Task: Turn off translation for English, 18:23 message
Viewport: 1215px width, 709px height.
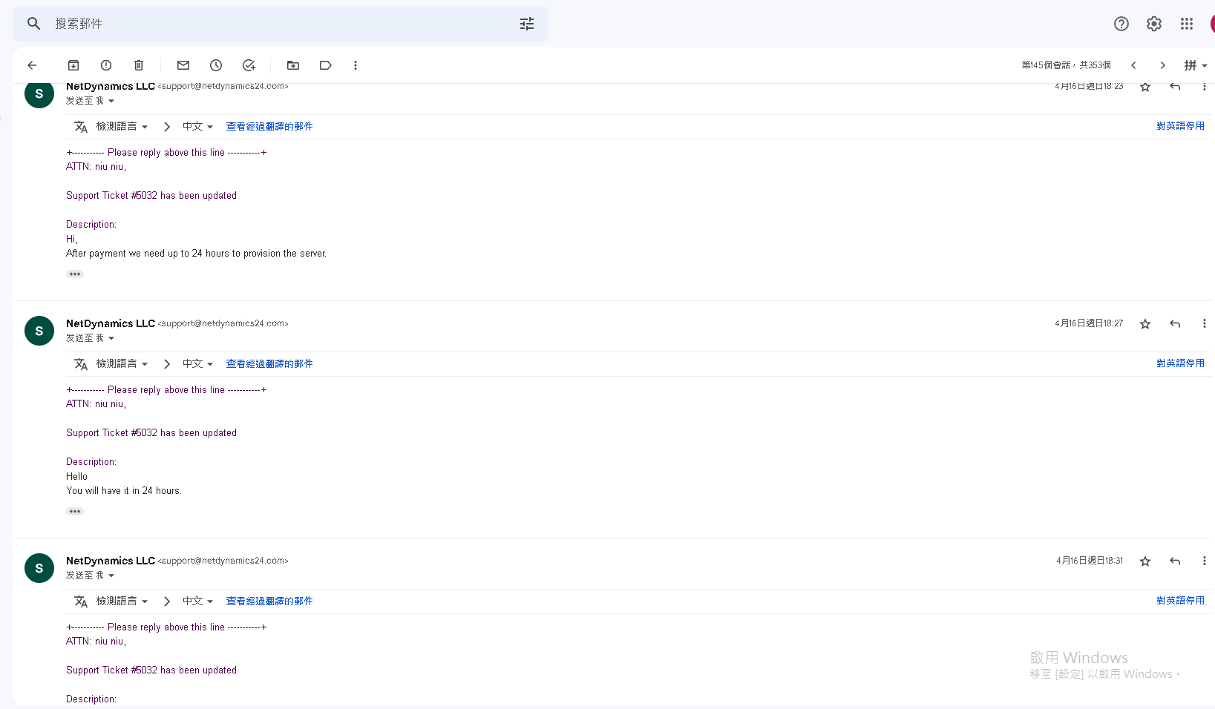Action: pyautogui.click(x=1180, y=126)
